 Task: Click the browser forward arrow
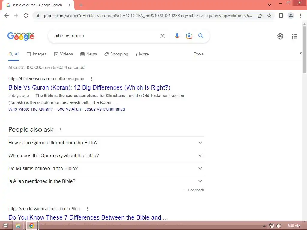tap(16, 16)
